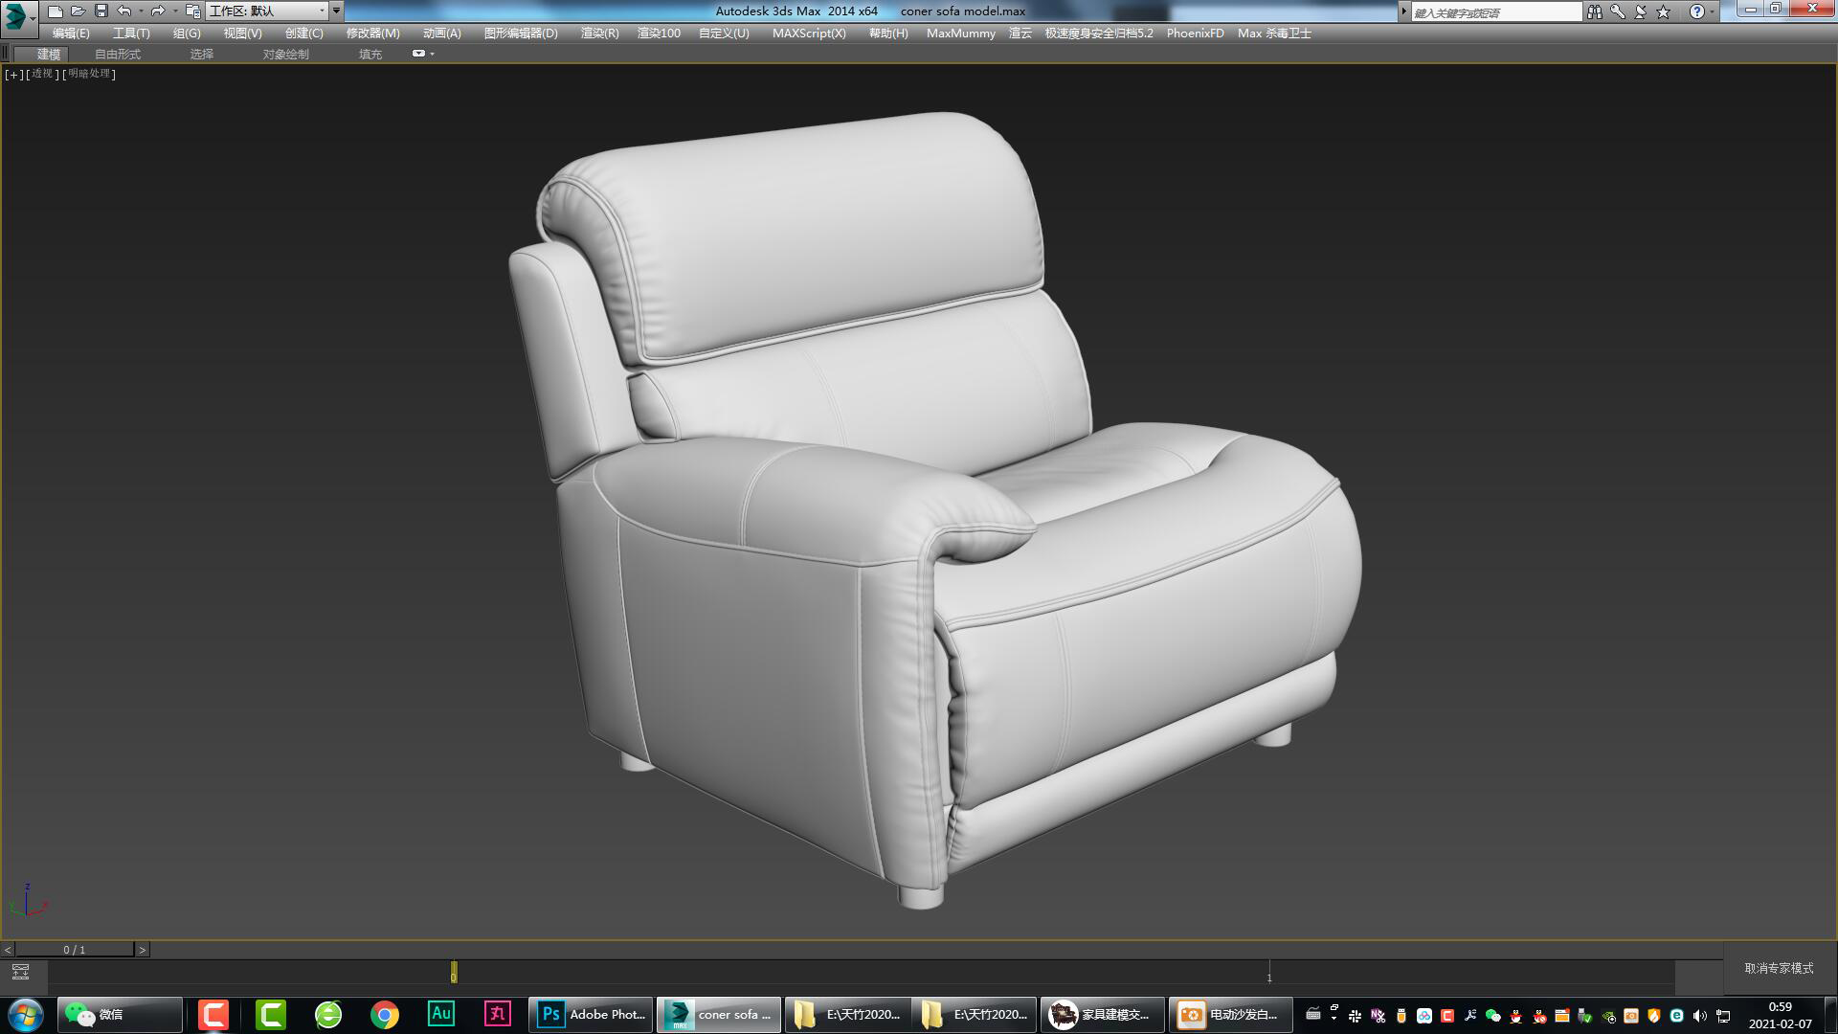The width and height of the screenshot is (1838, 1034).
Task: Click the Redo arrow icon
Action: [x=156, y=11]
